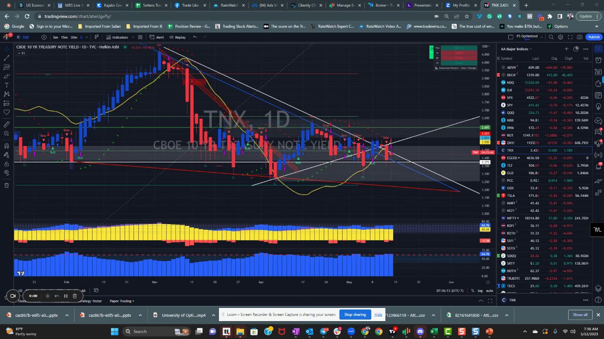Select the 5m timeframe
The height and width of the screenshot is (339, 604).
(55, 37)
